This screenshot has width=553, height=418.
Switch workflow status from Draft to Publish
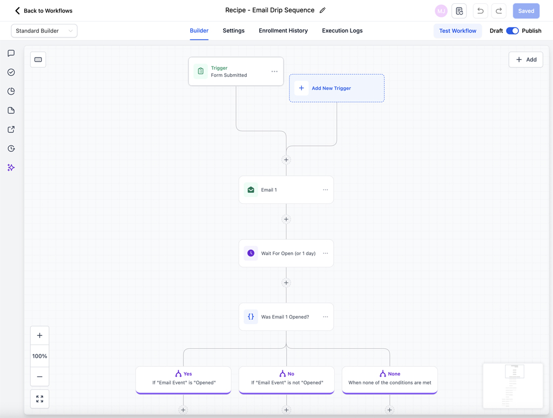[513, 31]
